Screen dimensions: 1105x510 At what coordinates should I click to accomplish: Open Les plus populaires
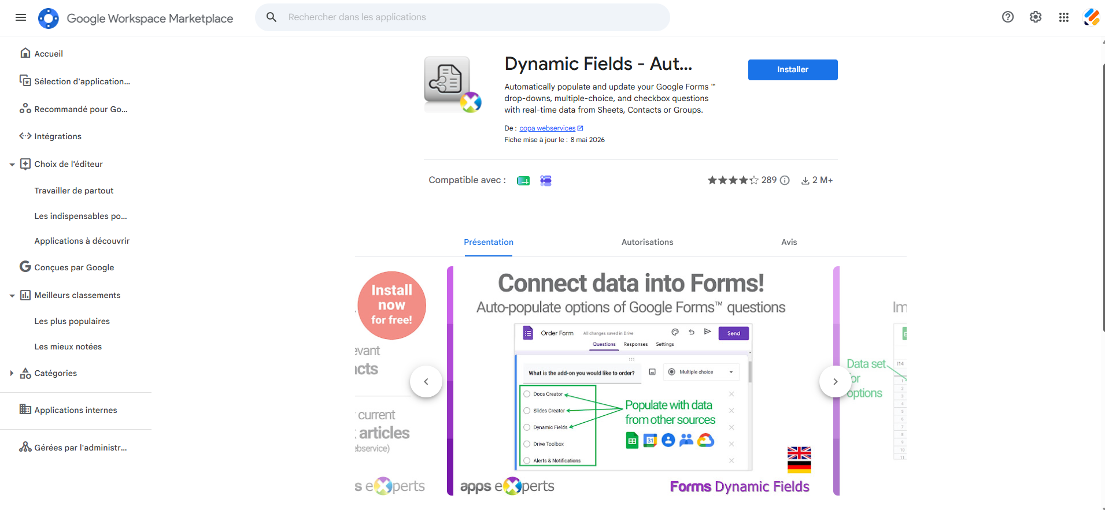point(72,321)
